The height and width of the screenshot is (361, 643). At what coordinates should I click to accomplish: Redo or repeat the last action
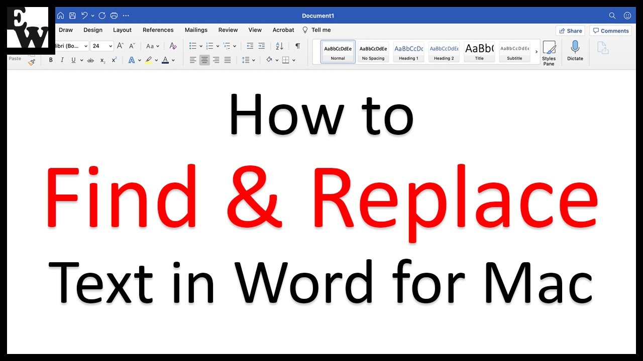pyautogui.click(x=102, y=16)
